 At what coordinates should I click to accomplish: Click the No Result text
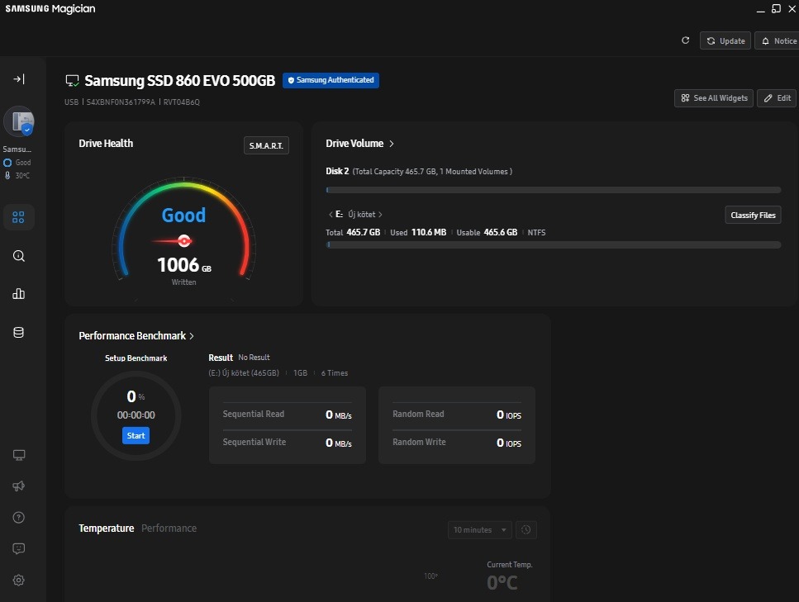tap(254, 358)
